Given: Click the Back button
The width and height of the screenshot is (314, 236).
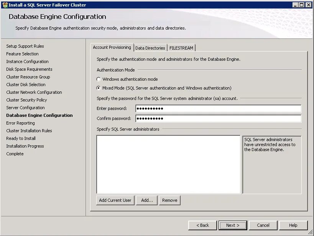Looking at the screenshot, I should [202, 225].
